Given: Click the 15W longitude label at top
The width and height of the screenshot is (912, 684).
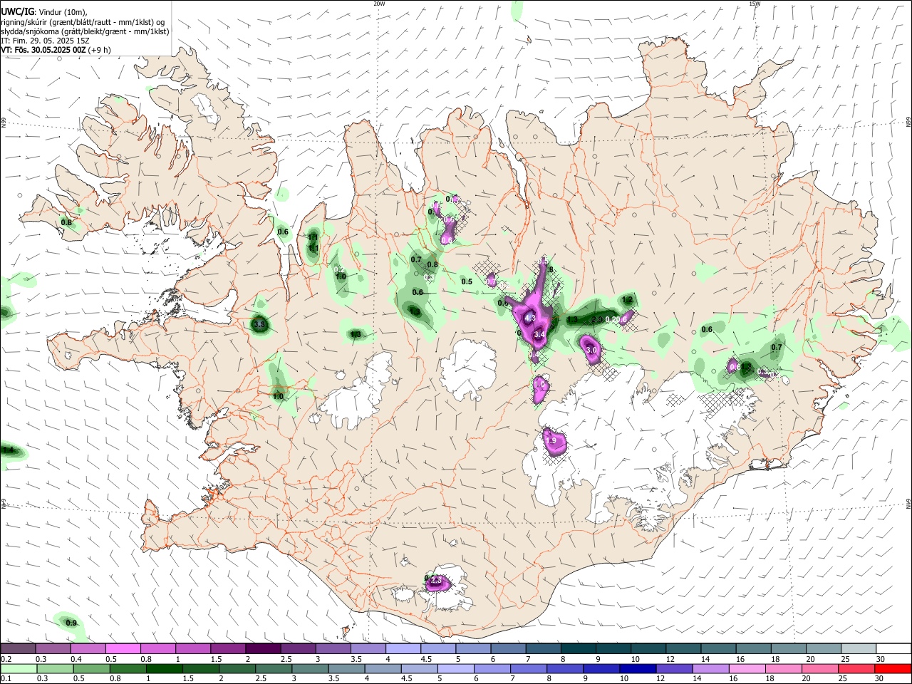Looking at the screenshot, I should 755,4.
